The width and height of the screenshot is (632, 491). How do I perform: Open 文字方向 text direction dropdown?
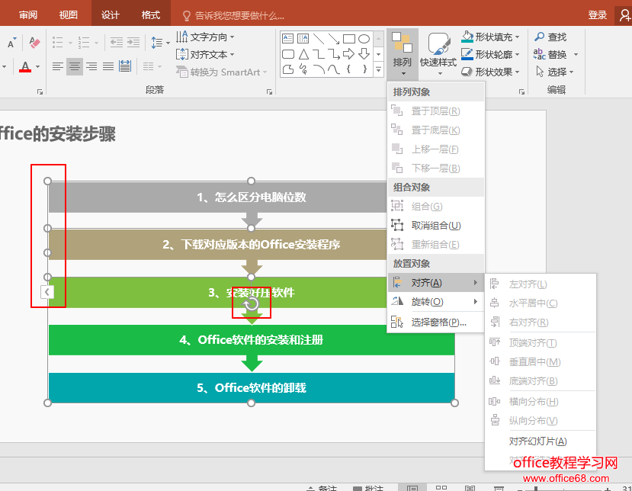click(205, 37)
